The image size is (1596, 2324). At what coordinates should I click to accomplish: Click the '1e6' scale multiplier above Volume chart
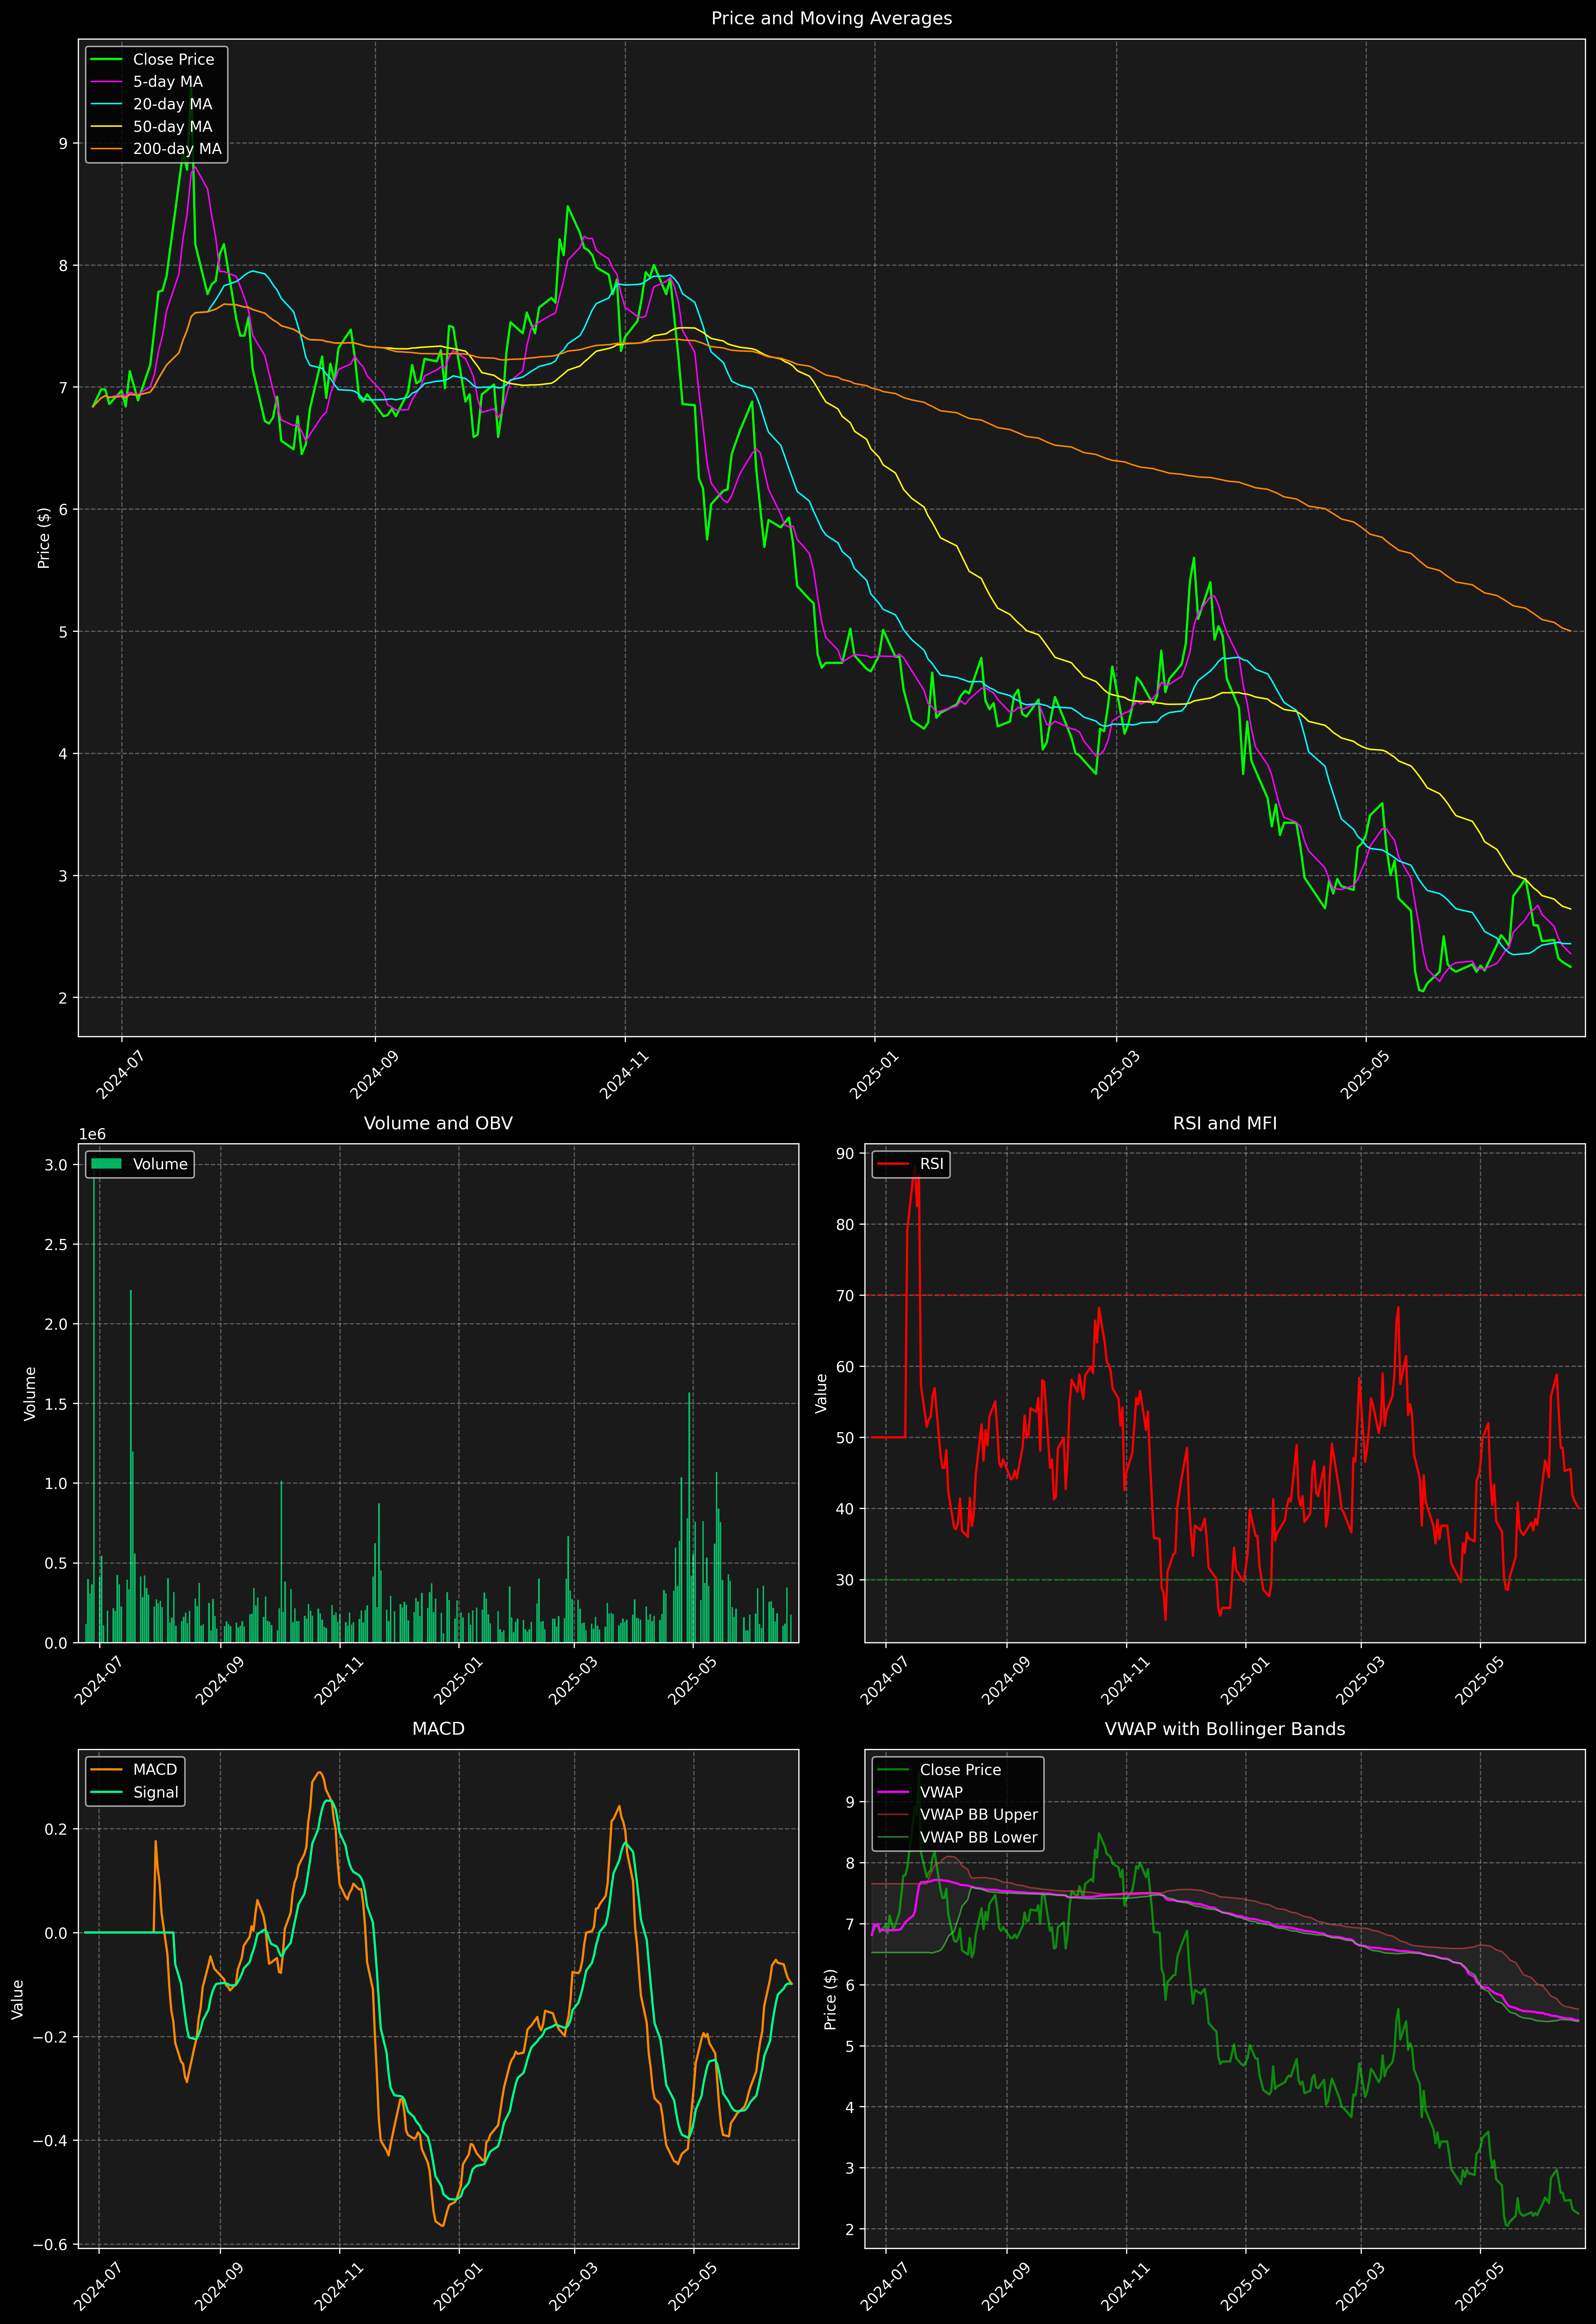[x=92, y=1134]
